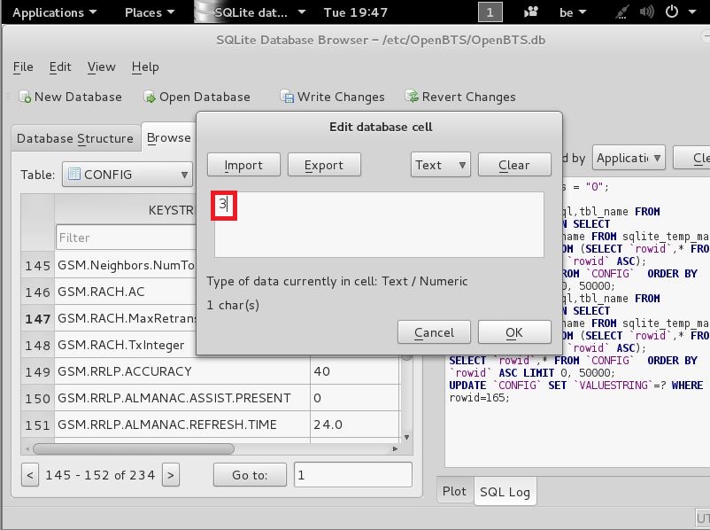Viewport: 710px width, 530px height.
Task: Open the volume speaker icon
Action: point(646,12)
